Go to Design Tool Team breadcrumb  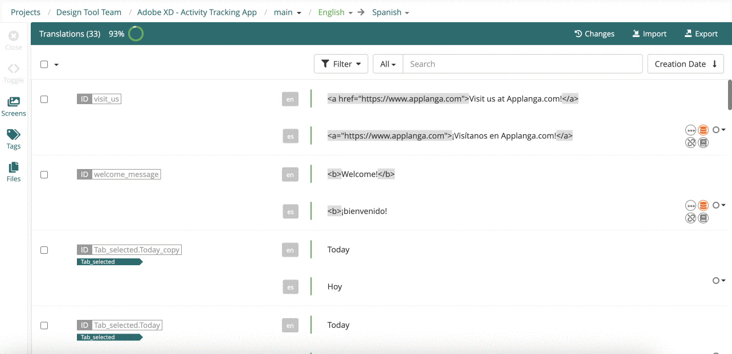click(89, 12)
